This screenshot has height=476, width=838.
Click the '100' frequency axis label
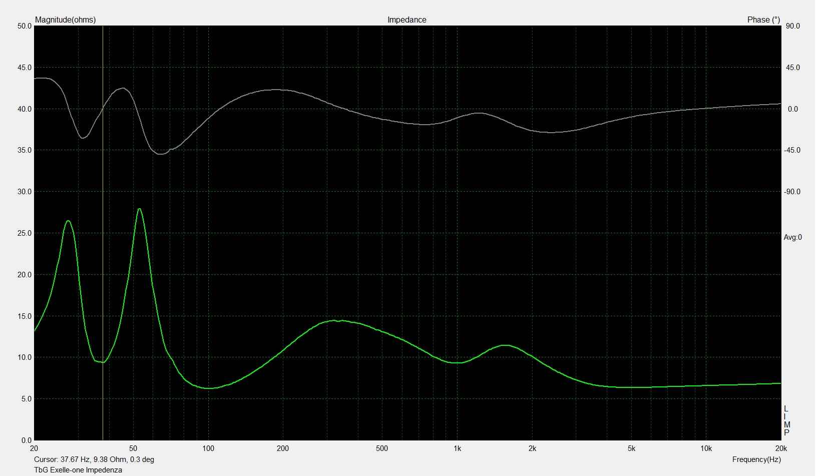[x=208, y=448]
